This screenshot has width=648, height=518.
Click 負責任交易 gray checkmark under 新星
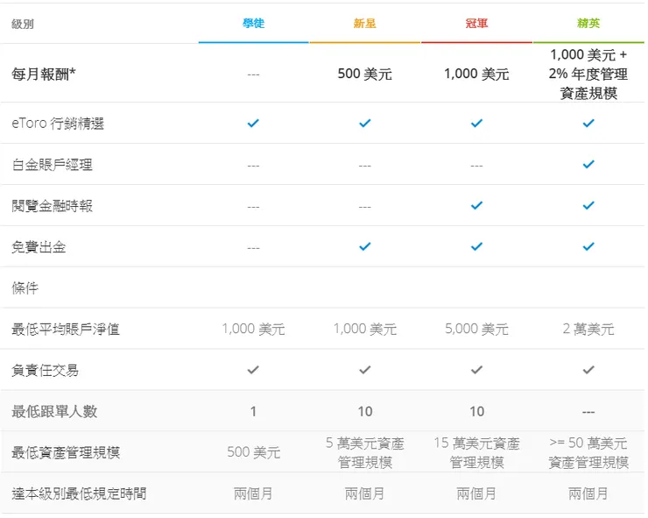coord(365,370)
